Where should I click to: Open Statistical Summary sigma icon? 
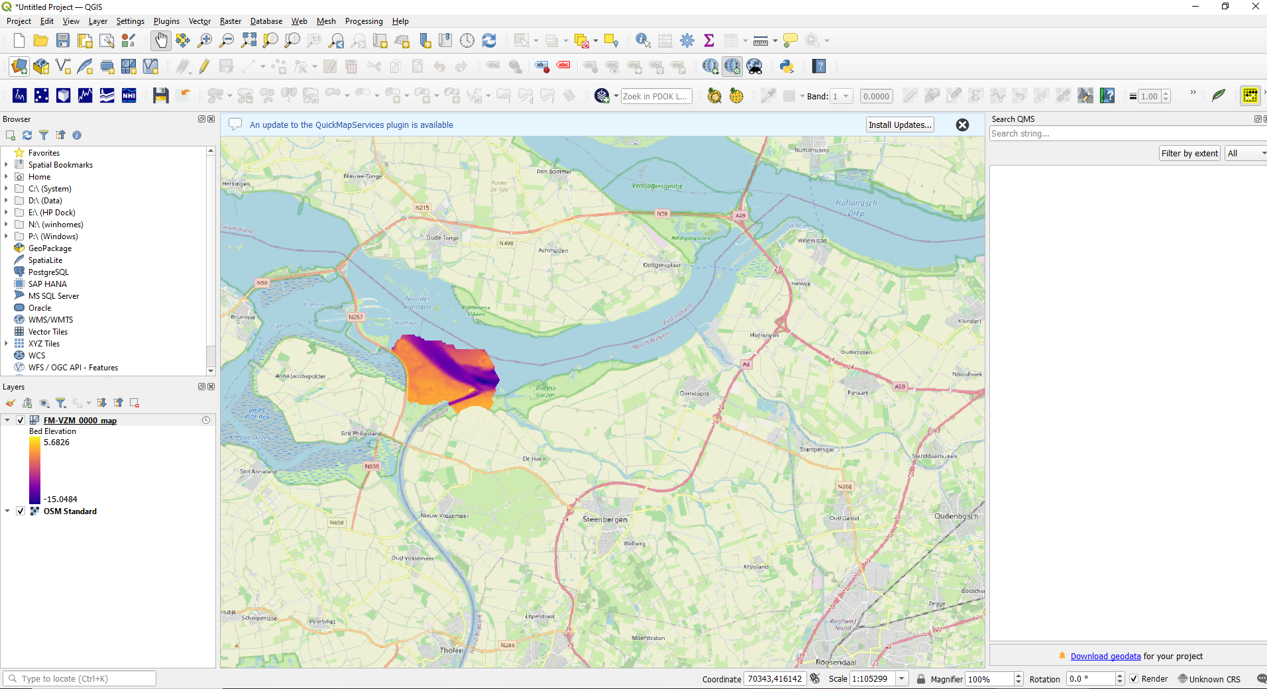709,40
